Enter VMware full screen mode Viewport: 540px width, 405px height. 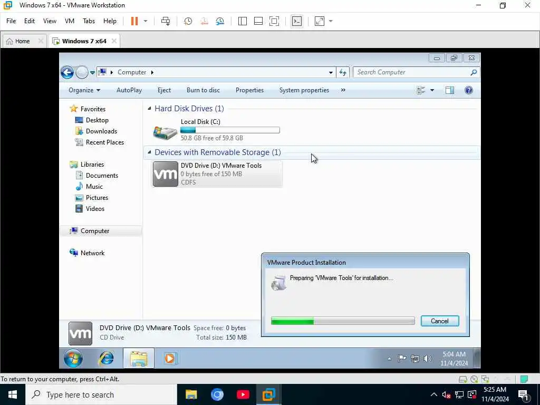point(274,21)
